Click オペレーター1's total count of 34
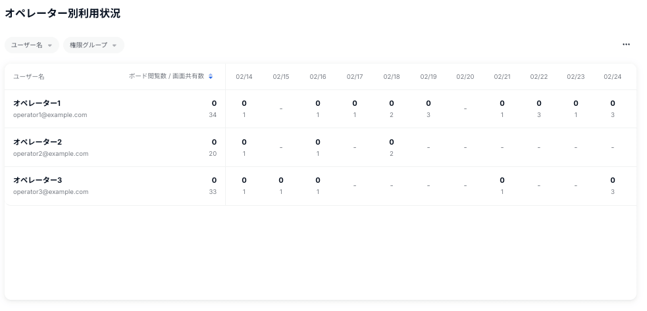Viewport: 647px width, 311px height. tap(213, 115)
